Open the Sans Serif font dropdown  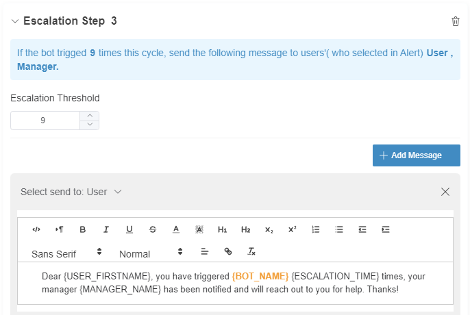pos(66,253)
